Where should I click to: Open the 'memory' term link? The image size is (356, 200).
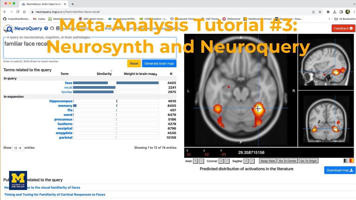tap(65, 106)
